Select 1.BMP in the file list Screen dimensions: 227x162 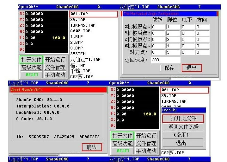[x=77, y=37]
